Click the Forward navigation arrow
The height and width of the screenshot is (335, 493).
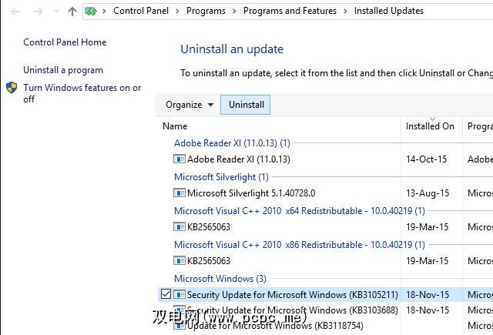point(38,12)
